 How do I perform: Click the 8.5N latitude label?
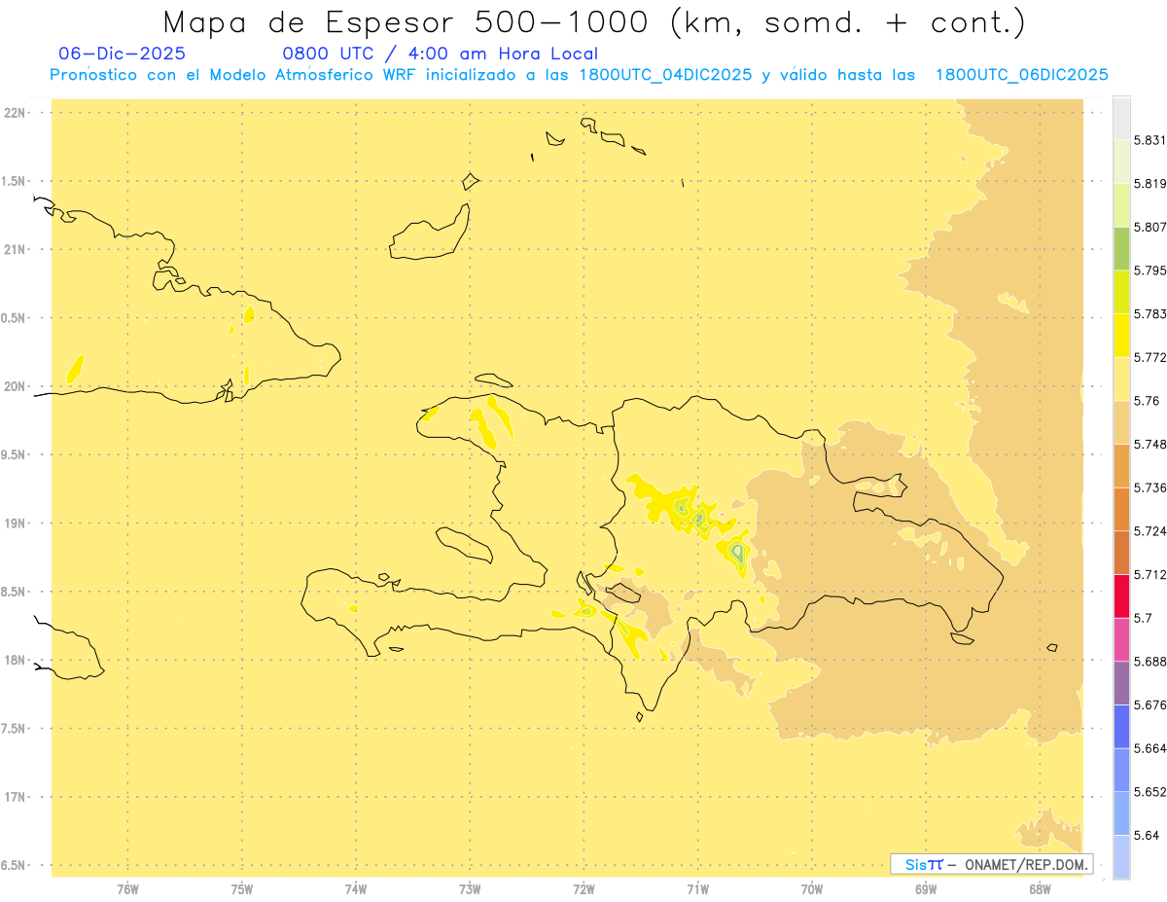click(x=15, y=592)
